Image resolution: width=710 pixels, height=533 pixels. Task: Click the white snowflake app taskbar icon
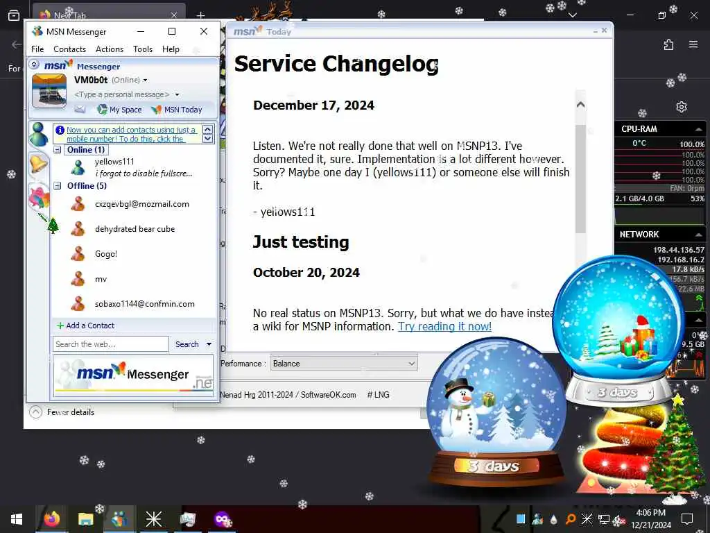click(153, 519)
